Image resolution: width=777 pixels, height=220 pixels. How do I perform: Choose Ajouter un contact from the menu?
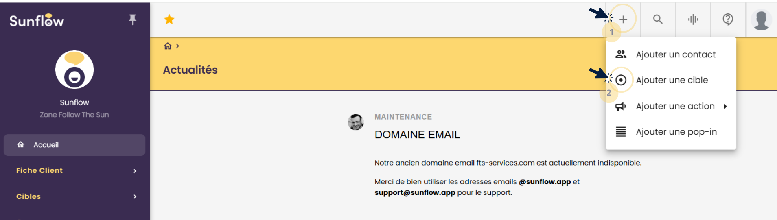(x=671, y=54)
